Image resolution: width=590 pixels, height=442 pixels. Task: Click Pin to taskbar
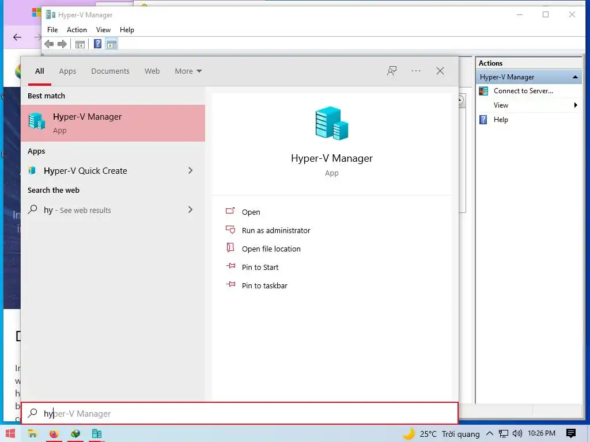[x=264, y=285]
